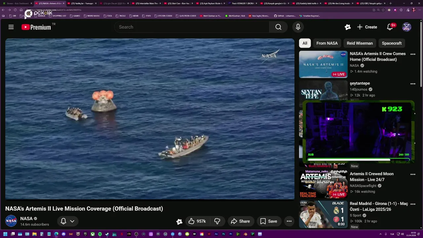423x238 pixels.
Task: Toggle the subscription notification bell
Action: pos(63,221)
